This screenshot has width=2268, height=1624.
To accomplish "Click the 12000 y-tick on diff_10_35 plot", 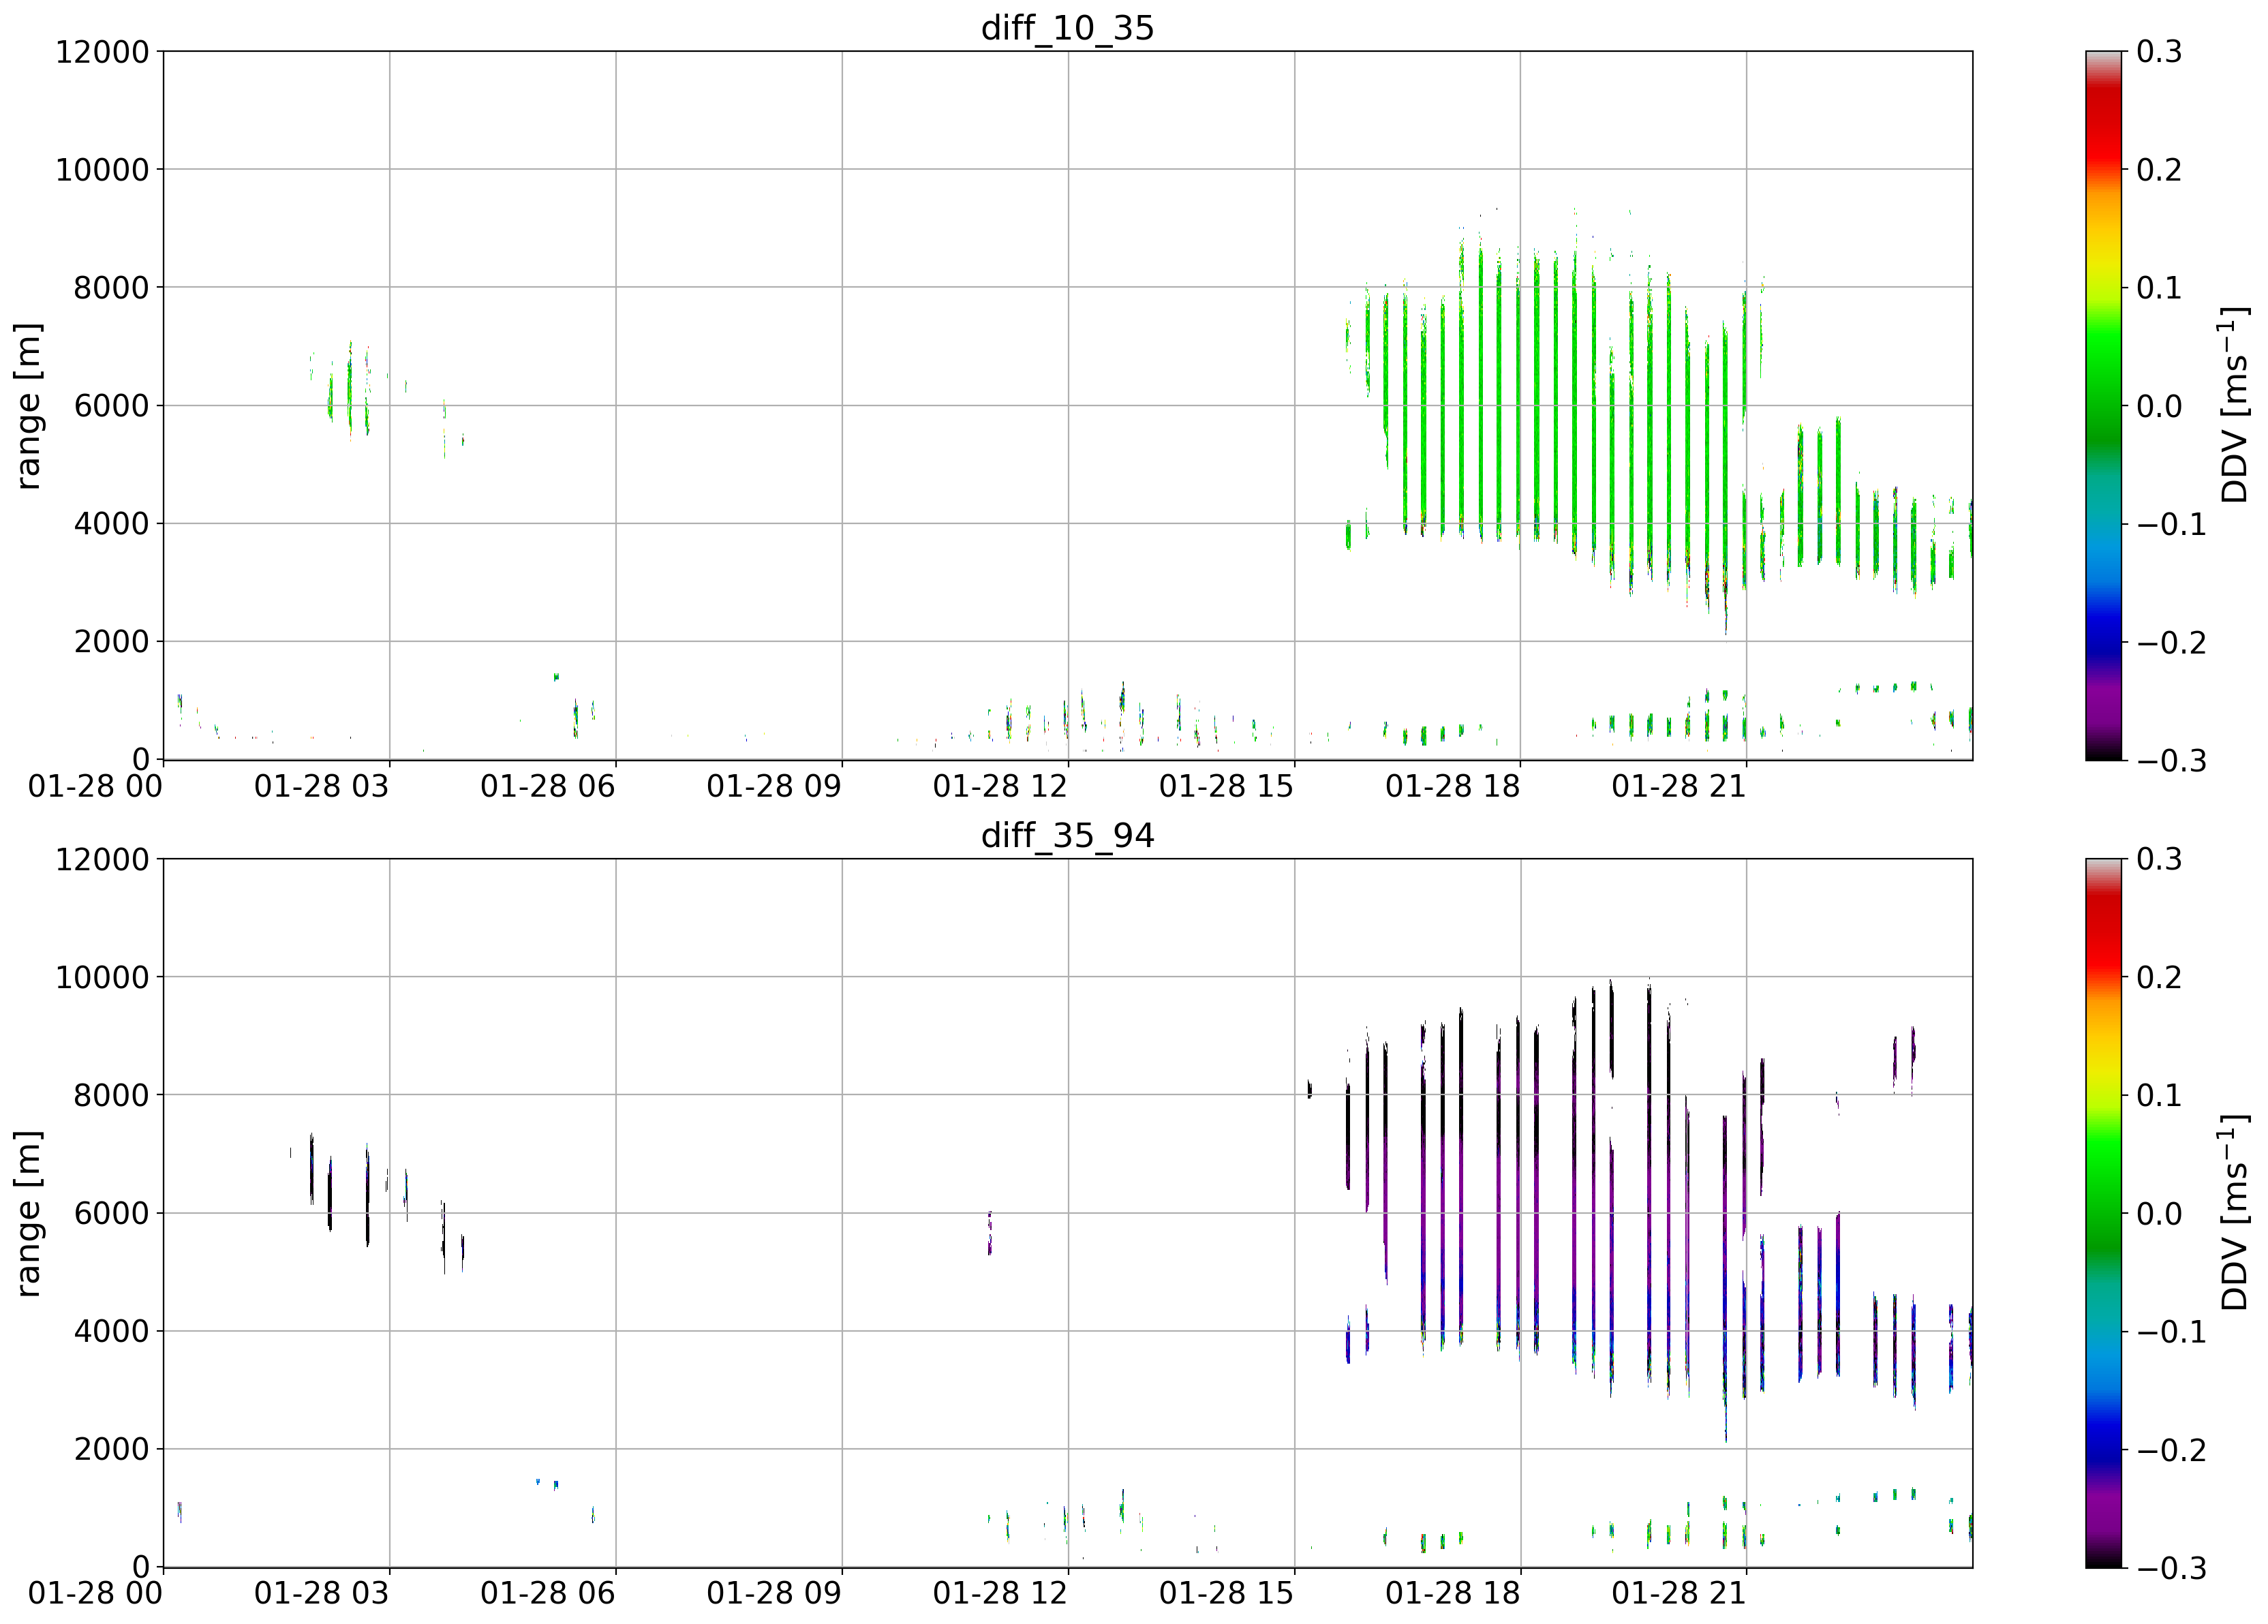I will point(102,52).
